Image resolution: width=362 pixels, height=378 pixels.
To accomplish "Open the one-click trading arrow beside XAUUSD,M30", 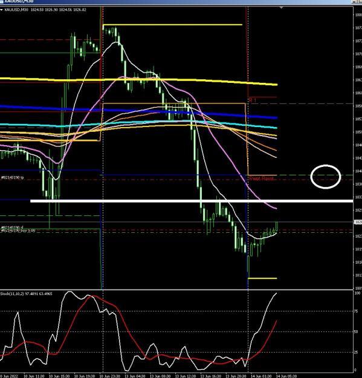I will click(x=1, y=10).
